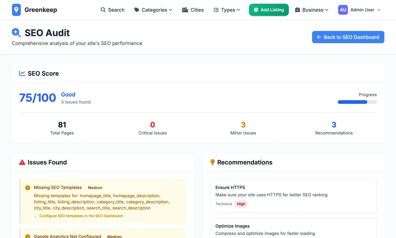Viewport: 396px width, 238px height.
Task: Click the Progress label
Action: (368, 95)
